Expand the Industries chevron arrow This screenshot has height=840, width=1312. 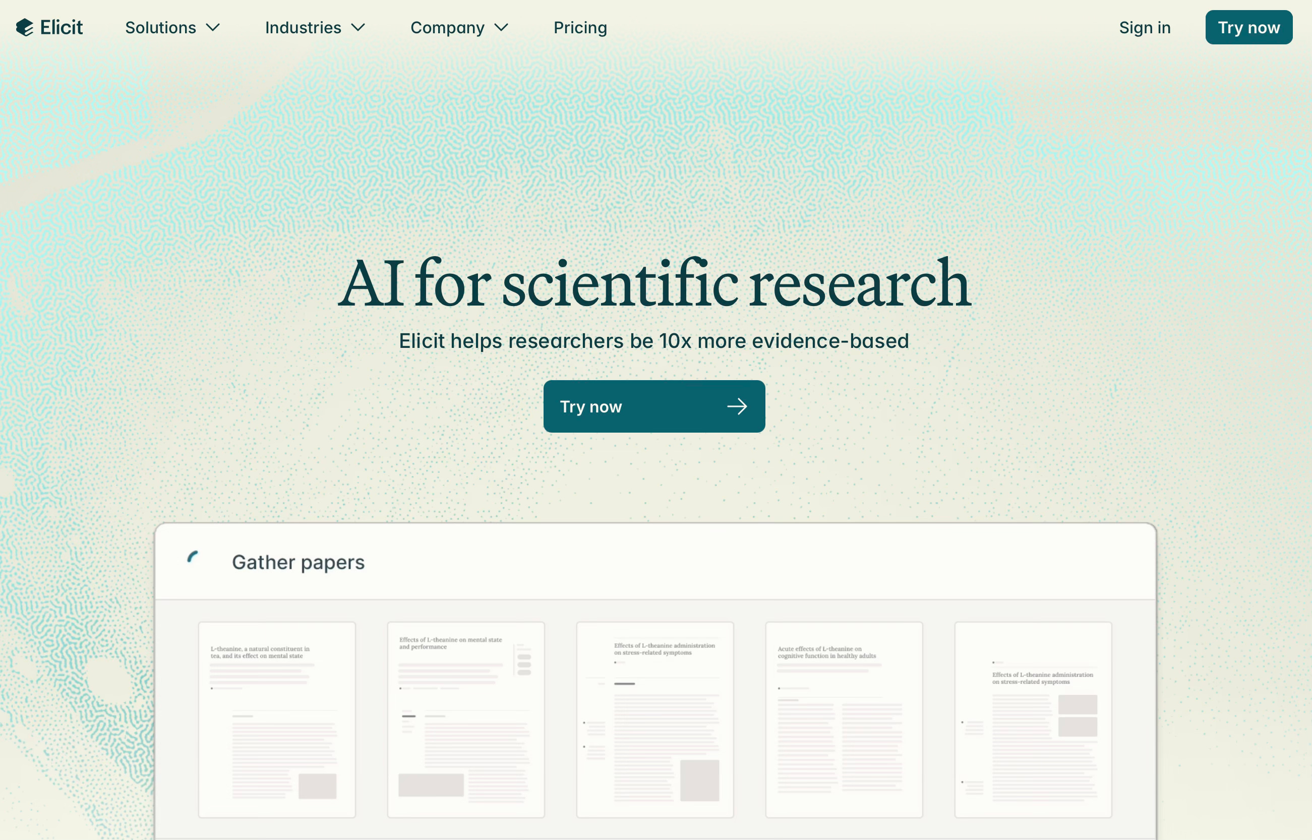tap(358, 27)
